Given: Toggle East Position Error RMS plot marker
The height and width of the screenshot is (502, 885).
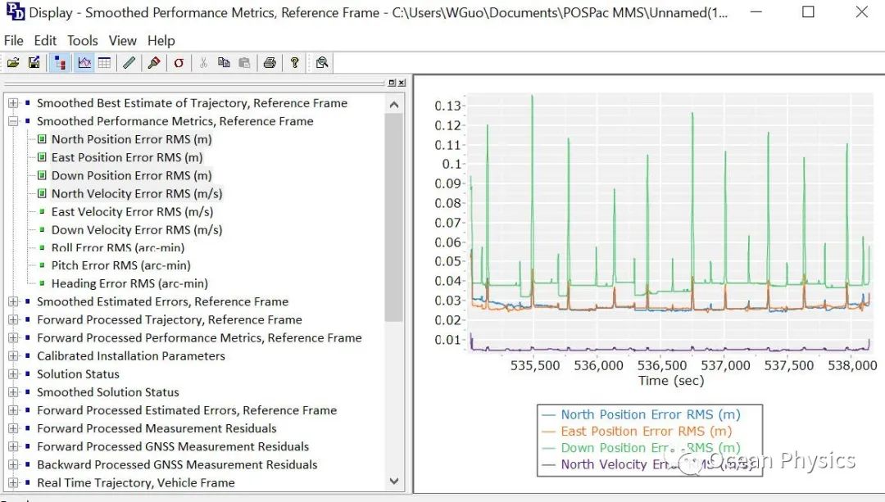Looking at the screenshot, I should (43, 157).
